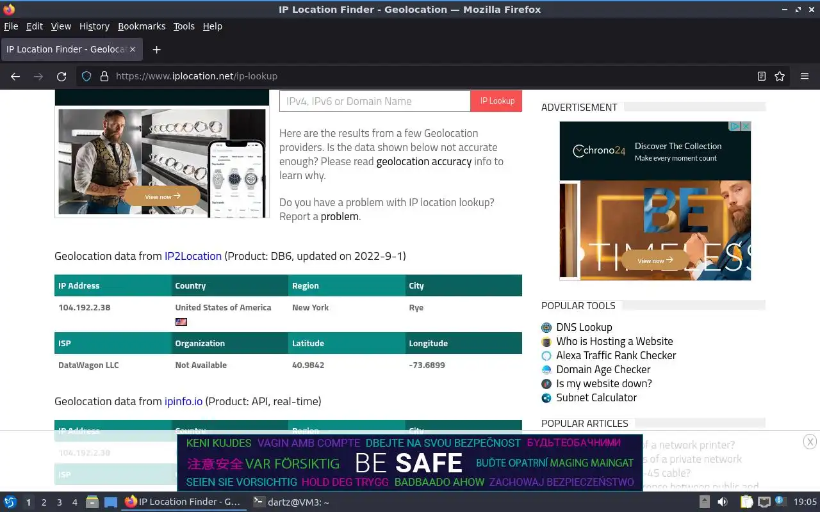
Task: Switch to workspace 2
Action: click(x=44, y=502)
